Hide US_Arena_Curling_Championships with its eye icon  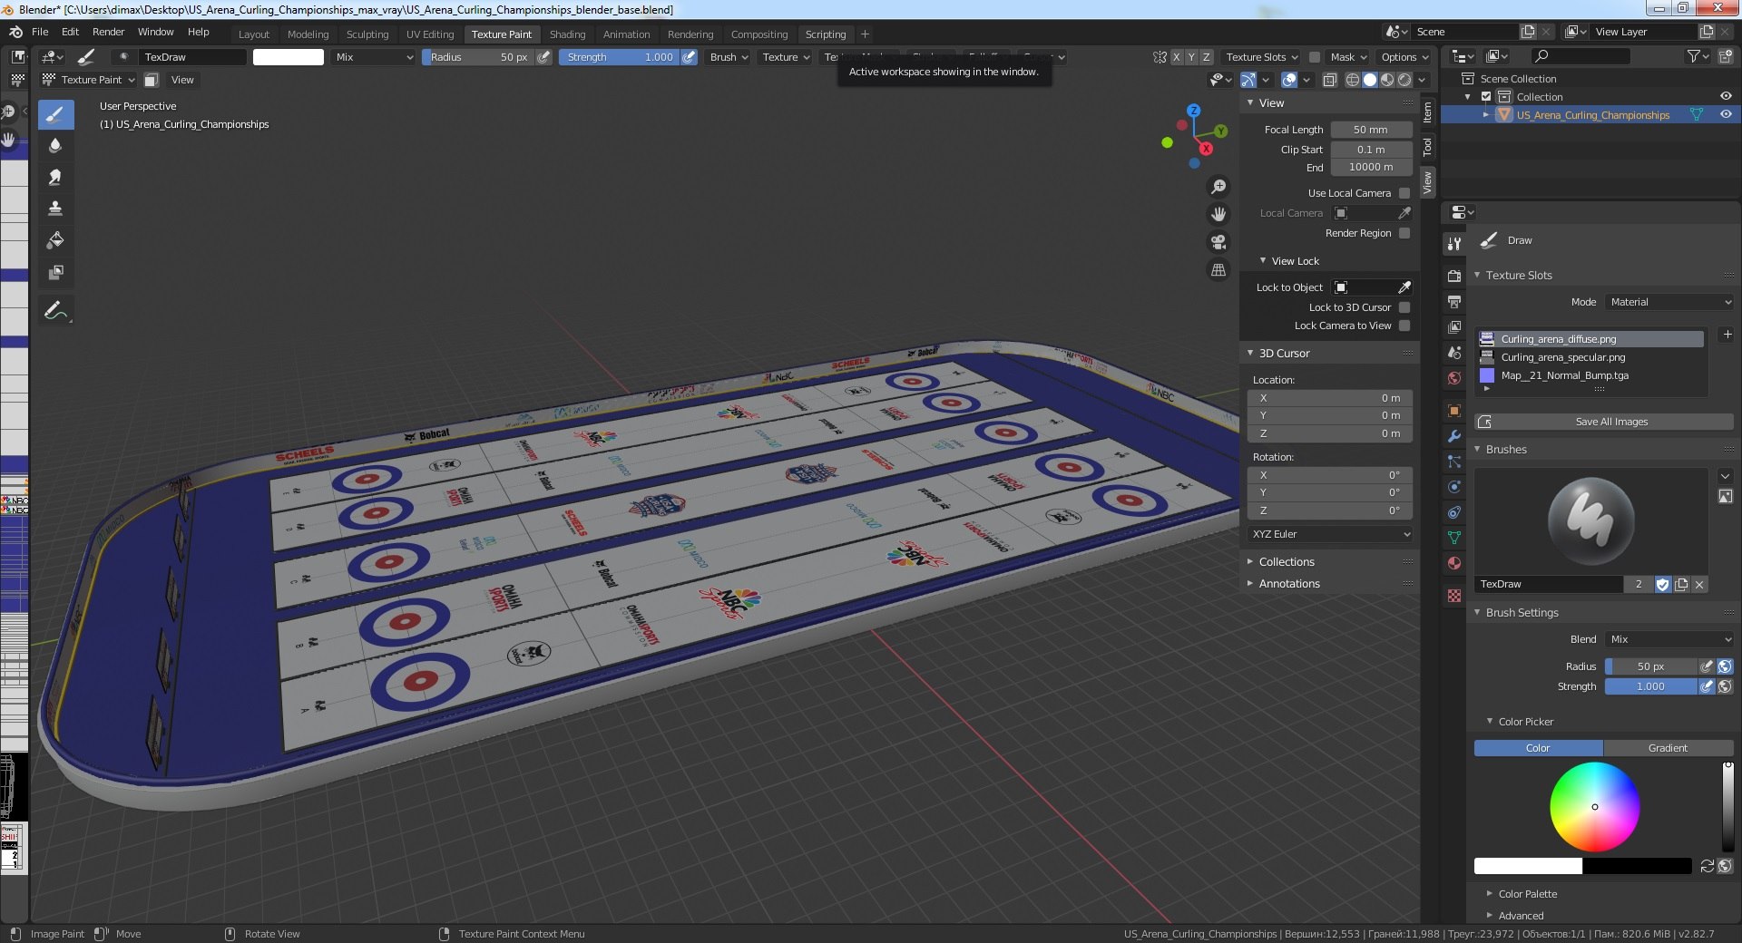pyautogui.click(x=1726, y=115)
